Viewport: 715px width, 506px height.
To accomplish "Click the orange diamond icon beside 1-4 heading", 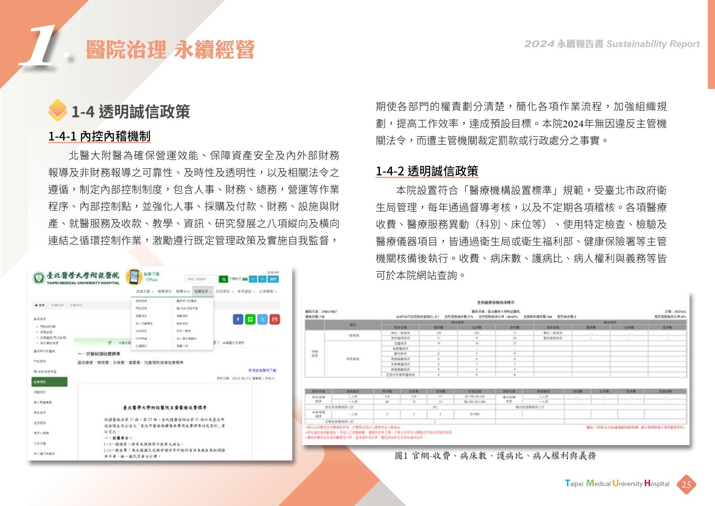I will (58, 110).
